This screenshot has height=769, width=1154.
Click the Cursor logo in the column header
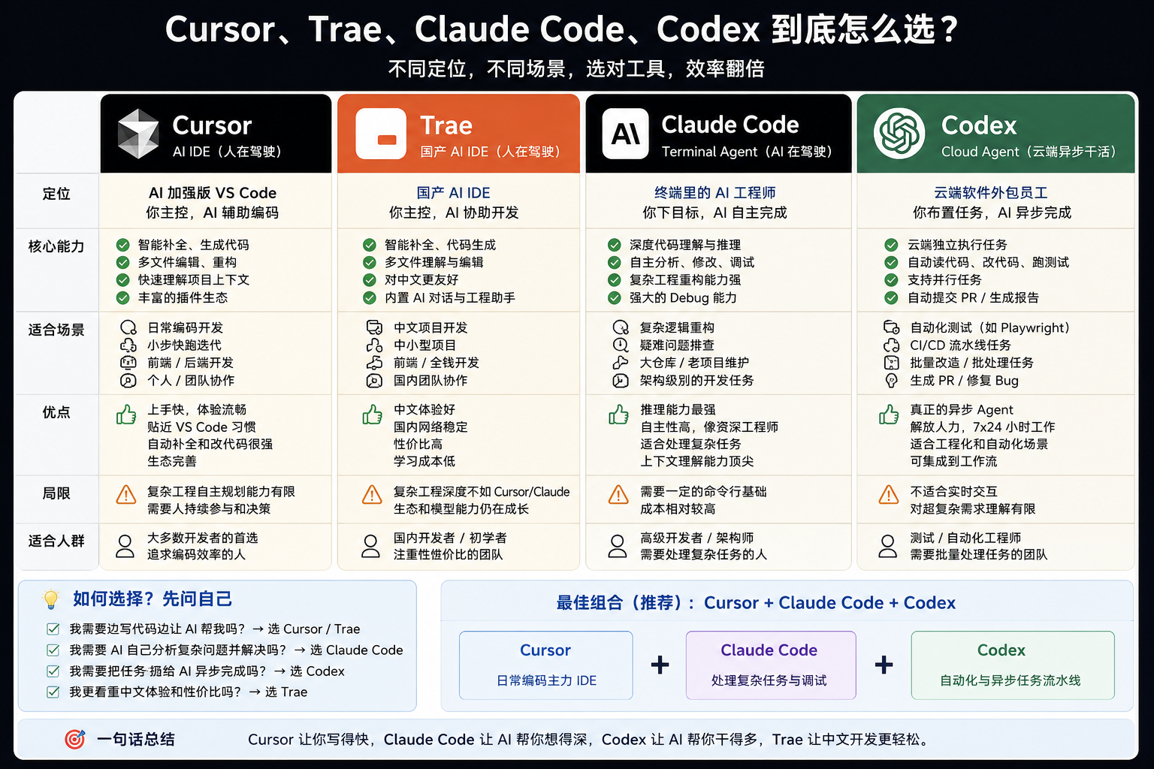tap(138, 134)
